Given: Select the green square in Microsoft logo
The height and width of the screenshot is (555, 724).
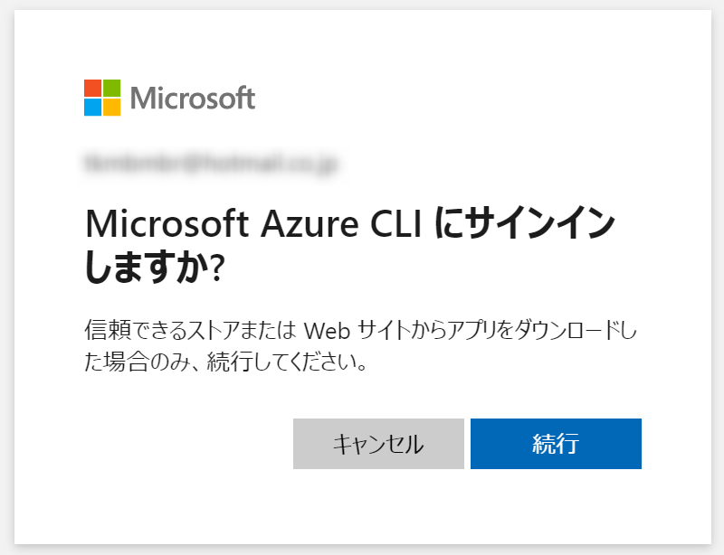Looking at the screenshot, I should click(x=110, y=87).
